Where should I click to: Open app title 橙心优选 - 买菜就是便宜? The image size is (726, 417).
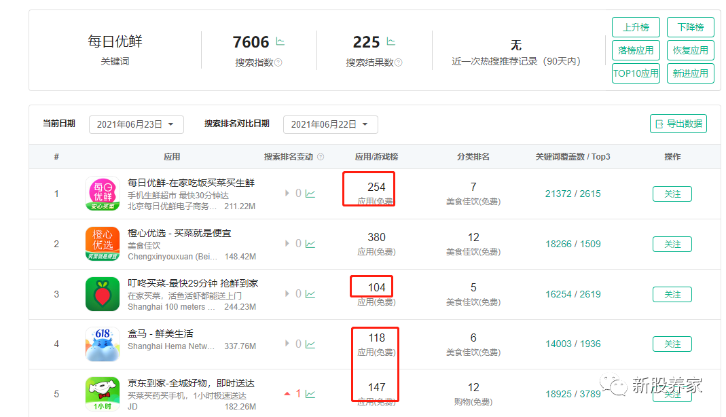(x=179, y=233)
